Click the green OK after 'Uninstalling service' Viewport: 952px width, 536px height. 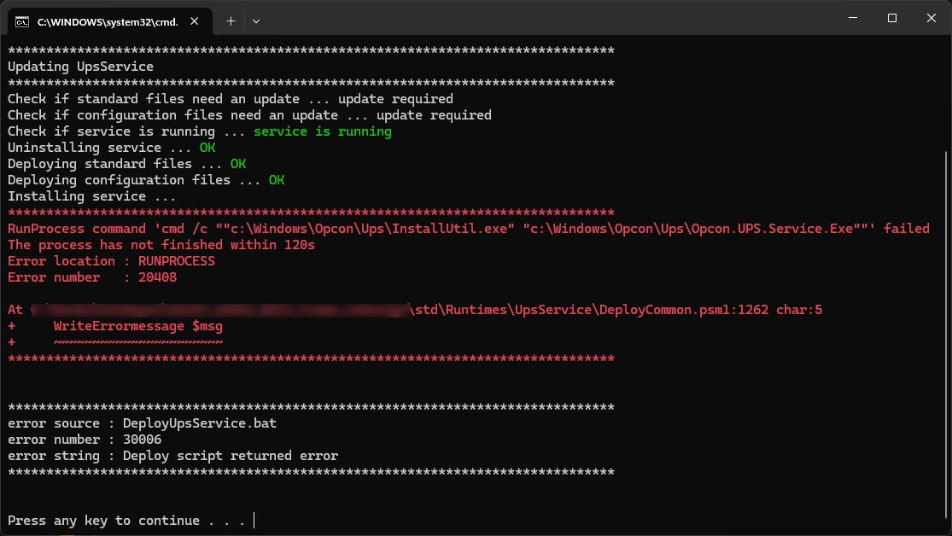pyautogui.click(x=207, y=148)
